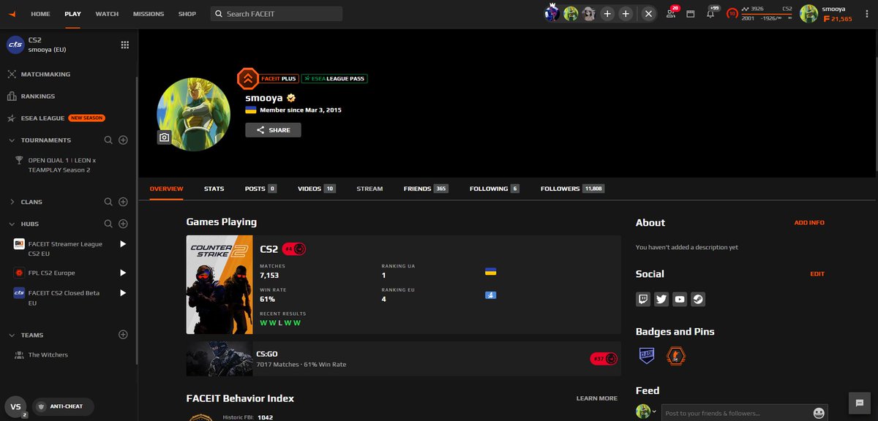Open smooya avatar in top bar

(809, 13)
